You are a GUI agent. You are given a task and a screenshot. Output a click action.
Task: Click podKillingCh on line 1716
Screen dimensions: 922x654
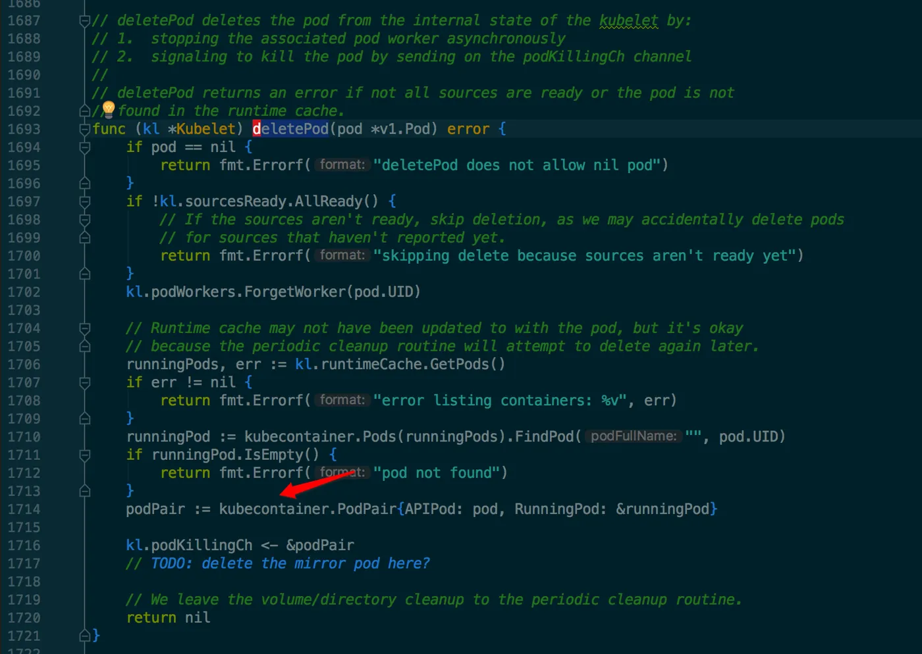pos(202,545)
